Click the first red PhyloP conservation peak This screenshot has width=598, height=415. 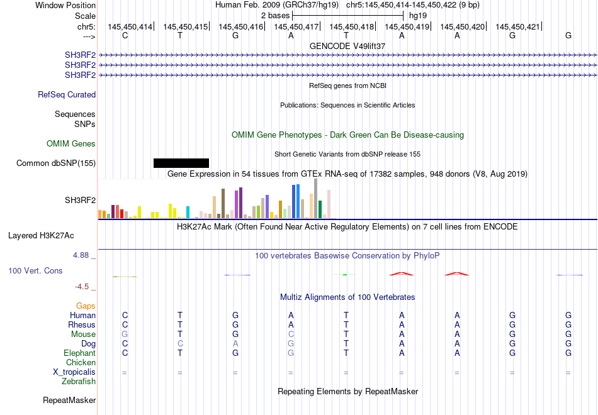coord(401,274)
